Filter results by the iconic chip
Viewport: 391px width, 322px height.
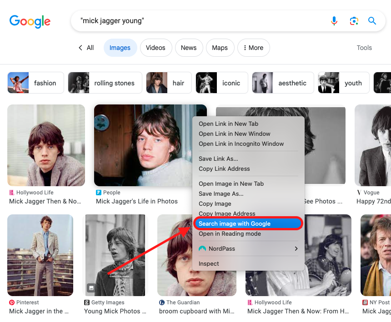pos(222,83)
